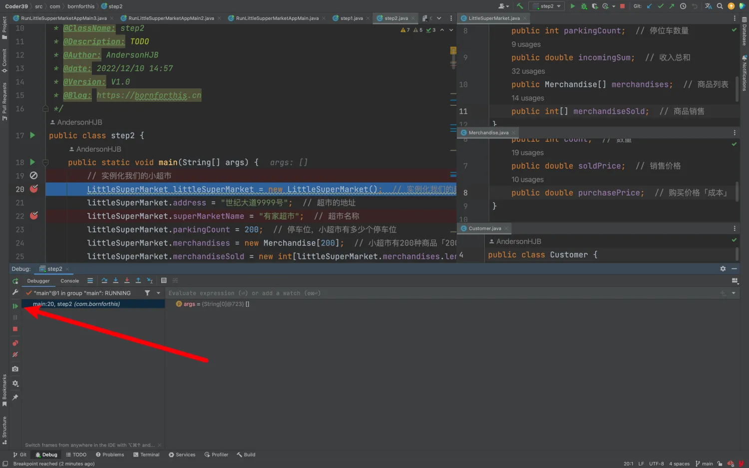Image resolution: width=749 pixels, height=468 pixels.
Task: Mute all breakpoints
Action: click(15, 355)
